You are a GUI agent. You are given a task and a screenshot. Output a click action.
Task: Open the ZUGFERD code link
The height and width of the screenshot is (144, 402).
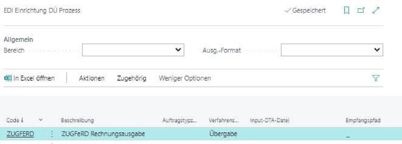(20, 134)
